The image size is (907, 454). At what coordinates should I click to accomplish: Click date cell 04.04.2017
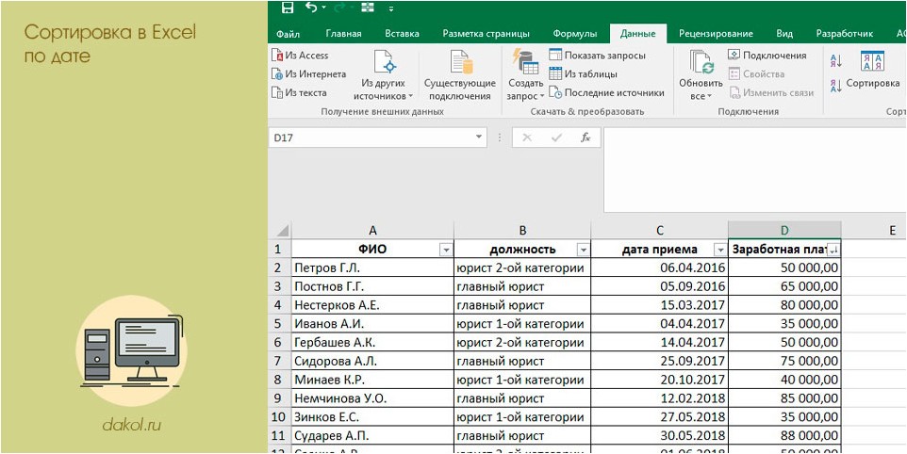(x=659, y=323)
